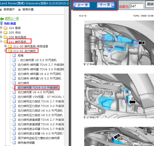Screen dimensions: 154x146
Task: Expand the 206 制动系统 folder
Action: click(1, 37)
